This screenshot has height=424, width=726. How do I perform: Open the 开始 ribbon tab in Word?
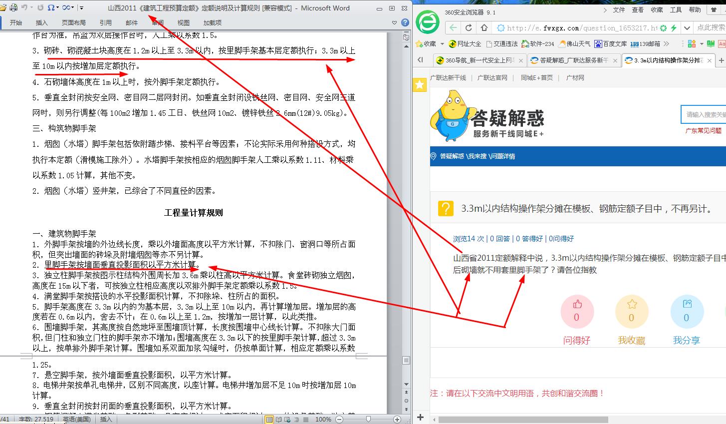tap(16, 22)
